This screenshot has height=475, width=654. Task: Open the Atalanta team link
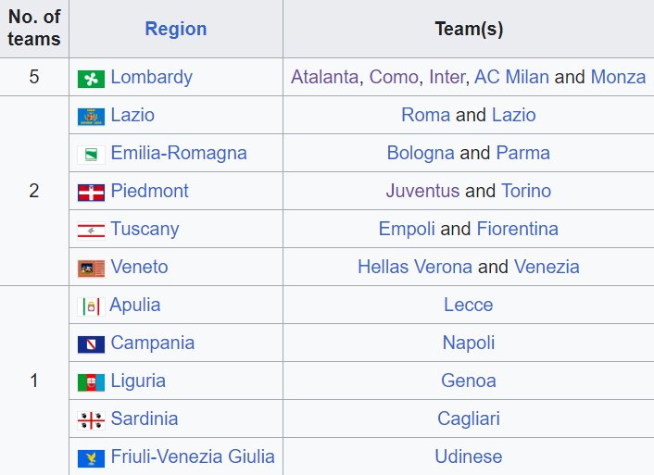[324, 77]
